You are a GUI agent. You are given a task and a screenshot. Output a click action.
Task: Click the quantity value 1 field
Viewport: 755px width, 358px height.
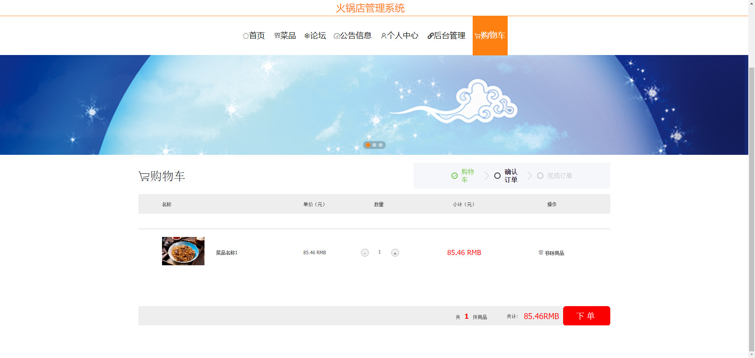379,252
